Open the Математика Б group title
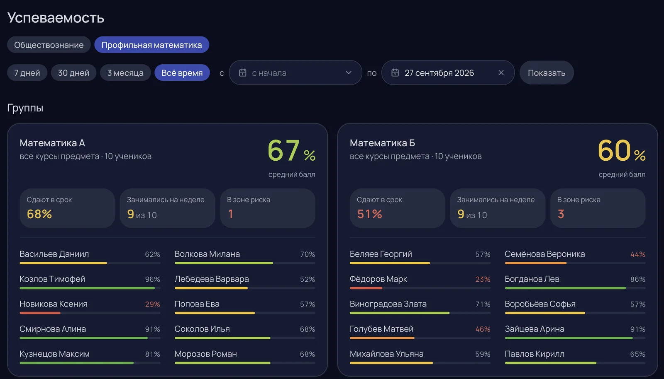Screen dimensions: 664x379 (x=382, y=143)
